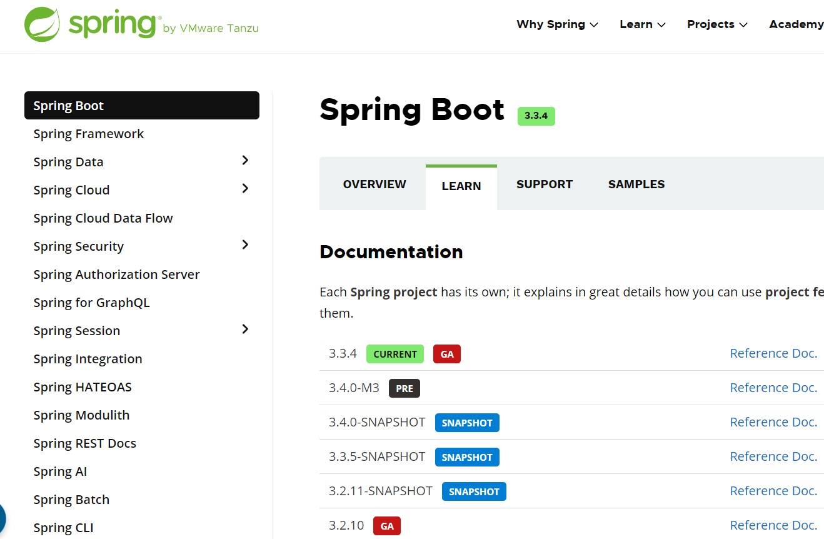This screenshot has height=539, width=824.
Task: Click the SNAPSHOT badge on 3.2.11-SNAPSHOT
Action: (474, 491)
